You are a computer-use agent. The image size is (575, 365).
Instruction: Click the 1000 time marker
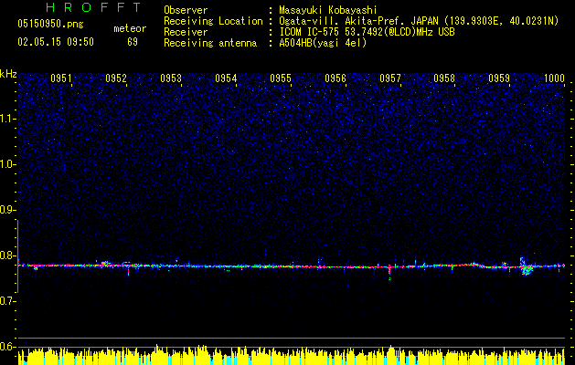554,78
